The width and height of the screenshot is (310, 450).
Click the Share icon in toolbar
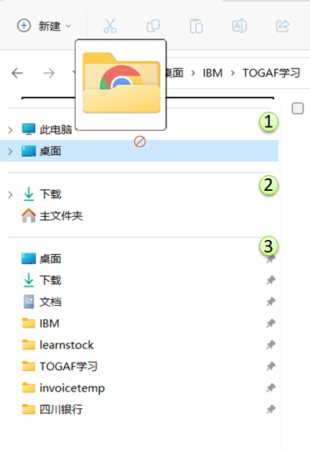(x=282, y=26)
